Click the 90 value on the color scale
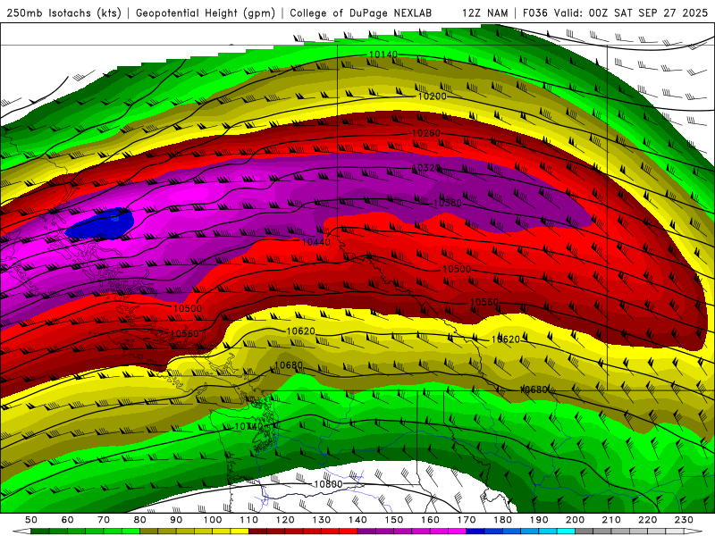The height and width of the screenshot is (536, 715). 176,520
